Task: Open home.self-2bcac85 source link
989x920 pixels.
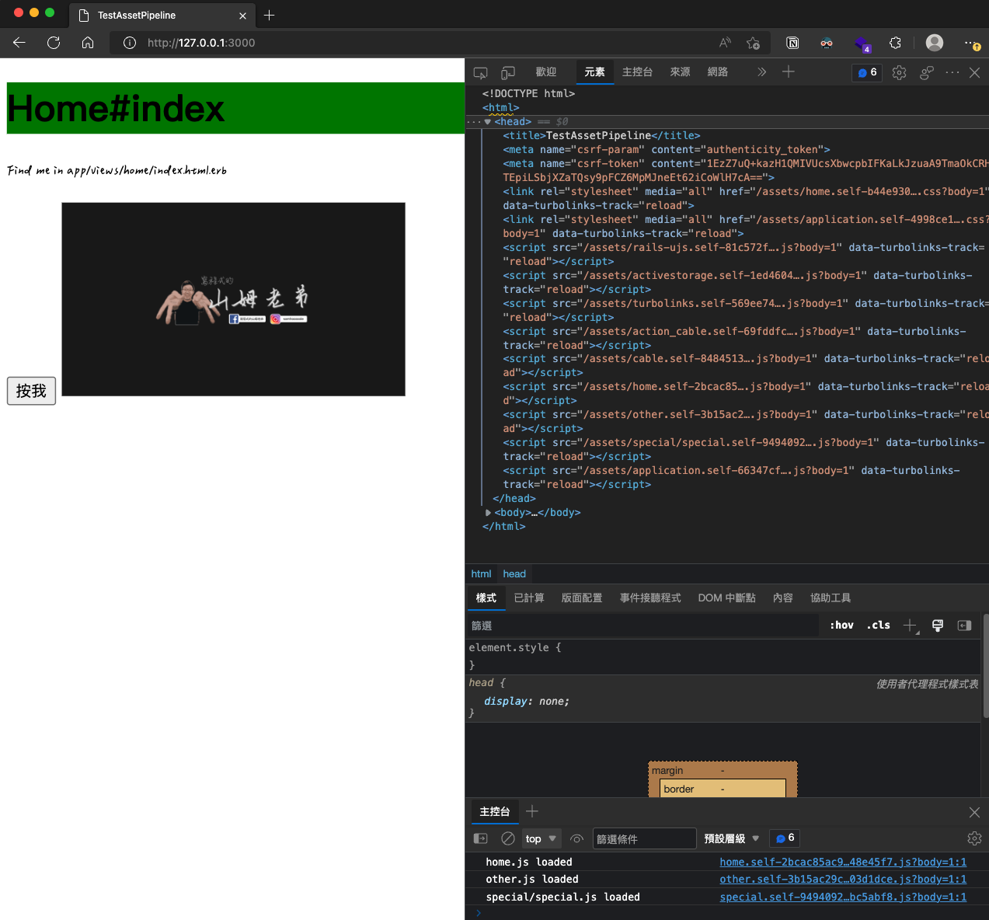Action: coord(843,862)
